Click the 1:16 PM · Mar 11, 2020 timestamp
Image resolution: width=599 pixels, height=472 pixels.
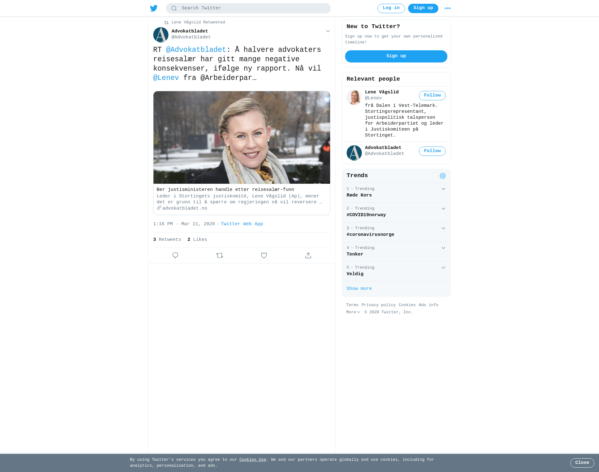(184, 224)
